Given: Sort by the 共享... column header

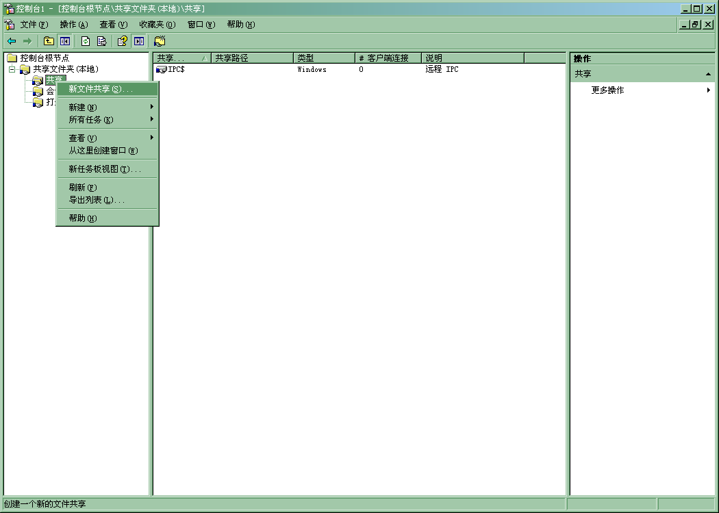Looking at the screenshot, I should point(182,58).
